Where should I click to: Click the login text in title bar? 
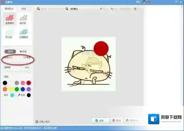pos(138,2)
